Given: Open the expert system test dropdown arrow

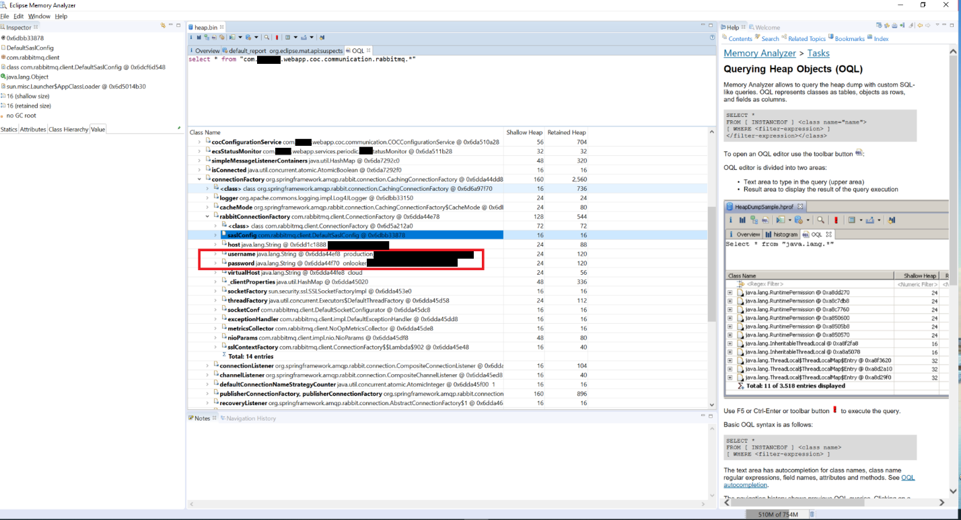Looking at the screenshot, I should pos(240,37).
